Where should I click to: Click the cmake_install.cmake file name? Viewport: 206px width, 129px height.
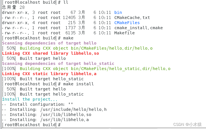pos(138,28)
